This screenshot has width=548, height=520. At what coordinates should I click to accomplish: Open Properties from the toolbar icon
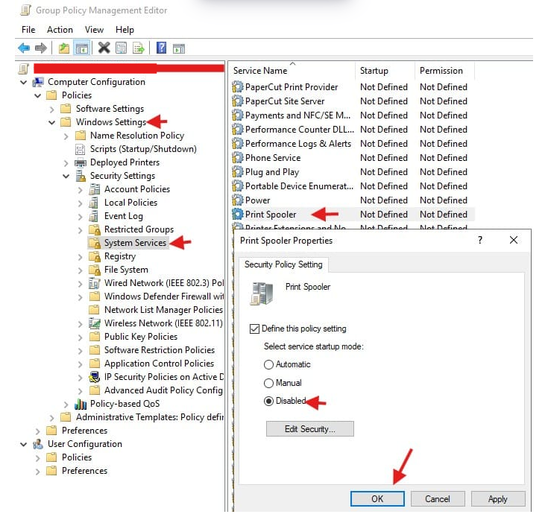121,48
